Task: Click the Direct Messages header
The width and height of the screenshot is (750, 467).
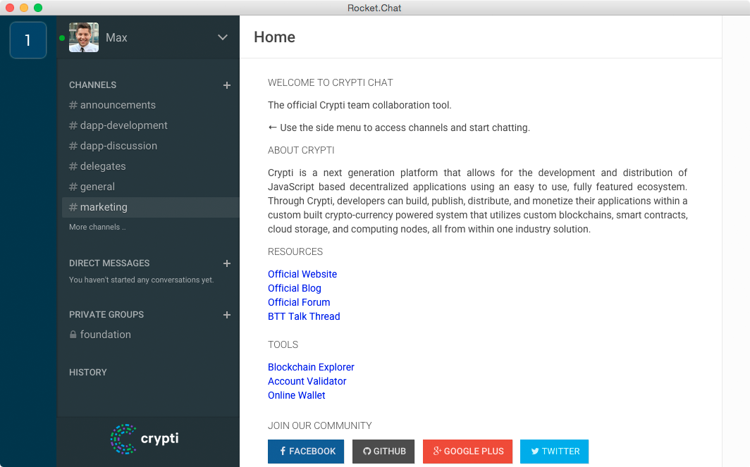Action: click(109, 263)
